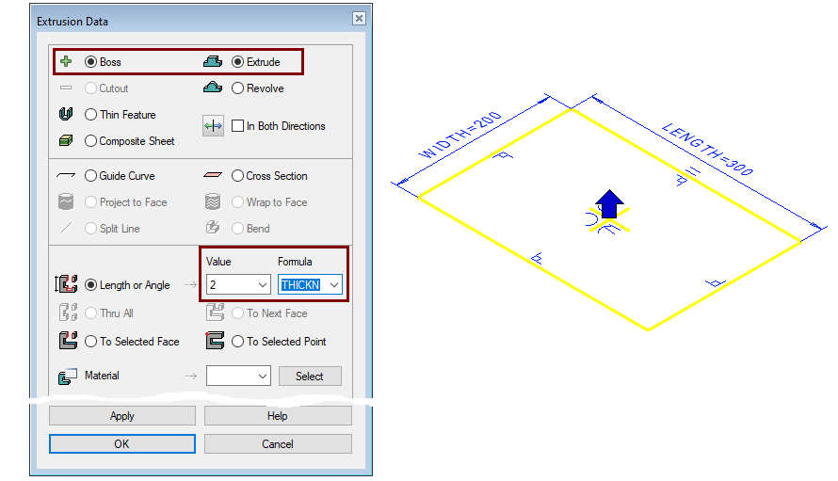Enable the In Both Directions checkbox
The image size is (838, 481).
pyautogui.click(x=238, y=126)
